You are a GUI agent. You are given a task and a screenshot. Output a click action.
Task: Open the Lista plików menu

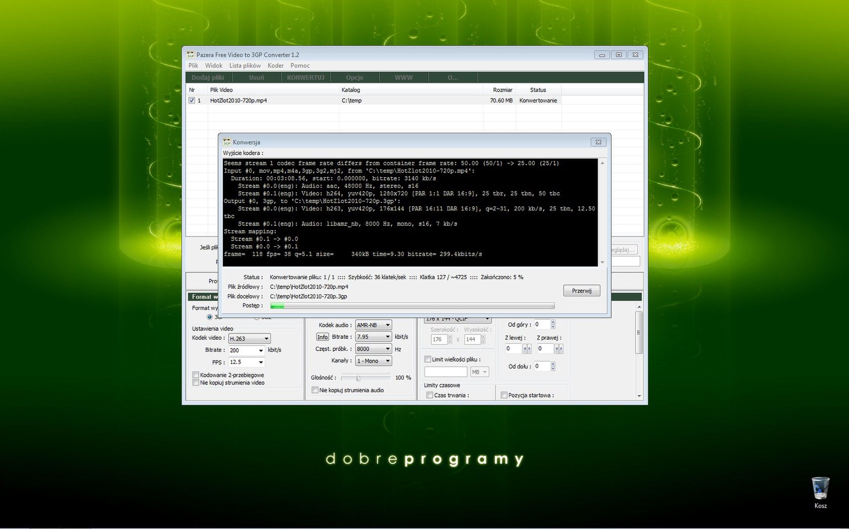click(x=245, y=66)
